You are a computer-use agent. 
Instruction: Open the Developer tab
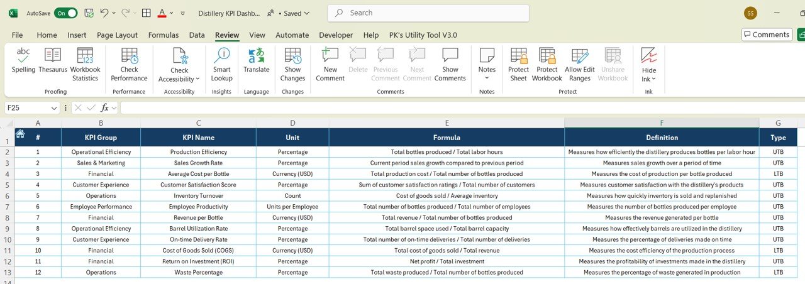point(336,35)
